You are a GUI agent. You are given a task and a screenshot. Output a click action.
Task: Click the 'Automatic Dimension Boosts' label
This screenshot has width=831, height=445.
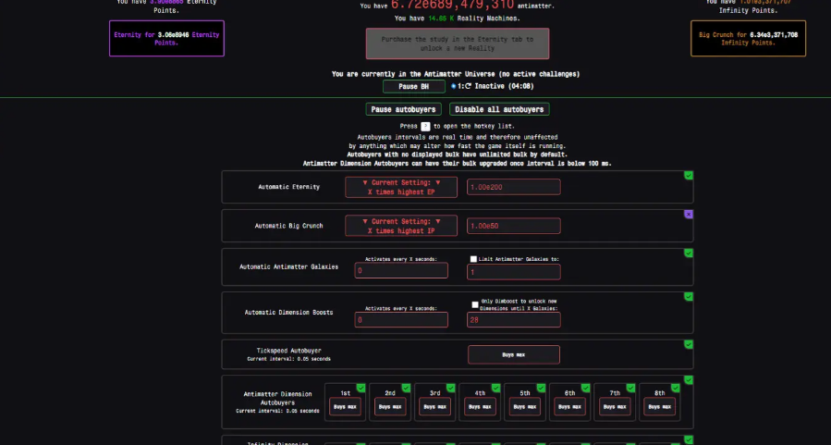tap(288, 313)
